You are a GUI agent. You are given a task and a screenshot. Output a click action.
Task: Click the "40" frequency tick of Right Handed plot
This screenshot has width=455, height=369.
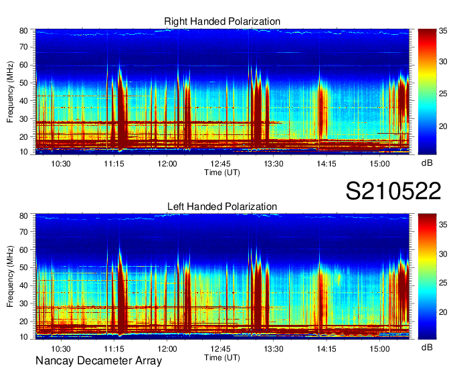[23, 101]
